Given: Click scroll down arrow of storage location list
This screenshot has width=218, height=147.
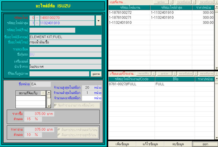Looking at the screenshot, I should 49,106.
